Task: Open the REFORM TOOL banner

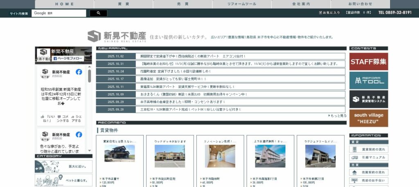Action: (x=368, y=80)
